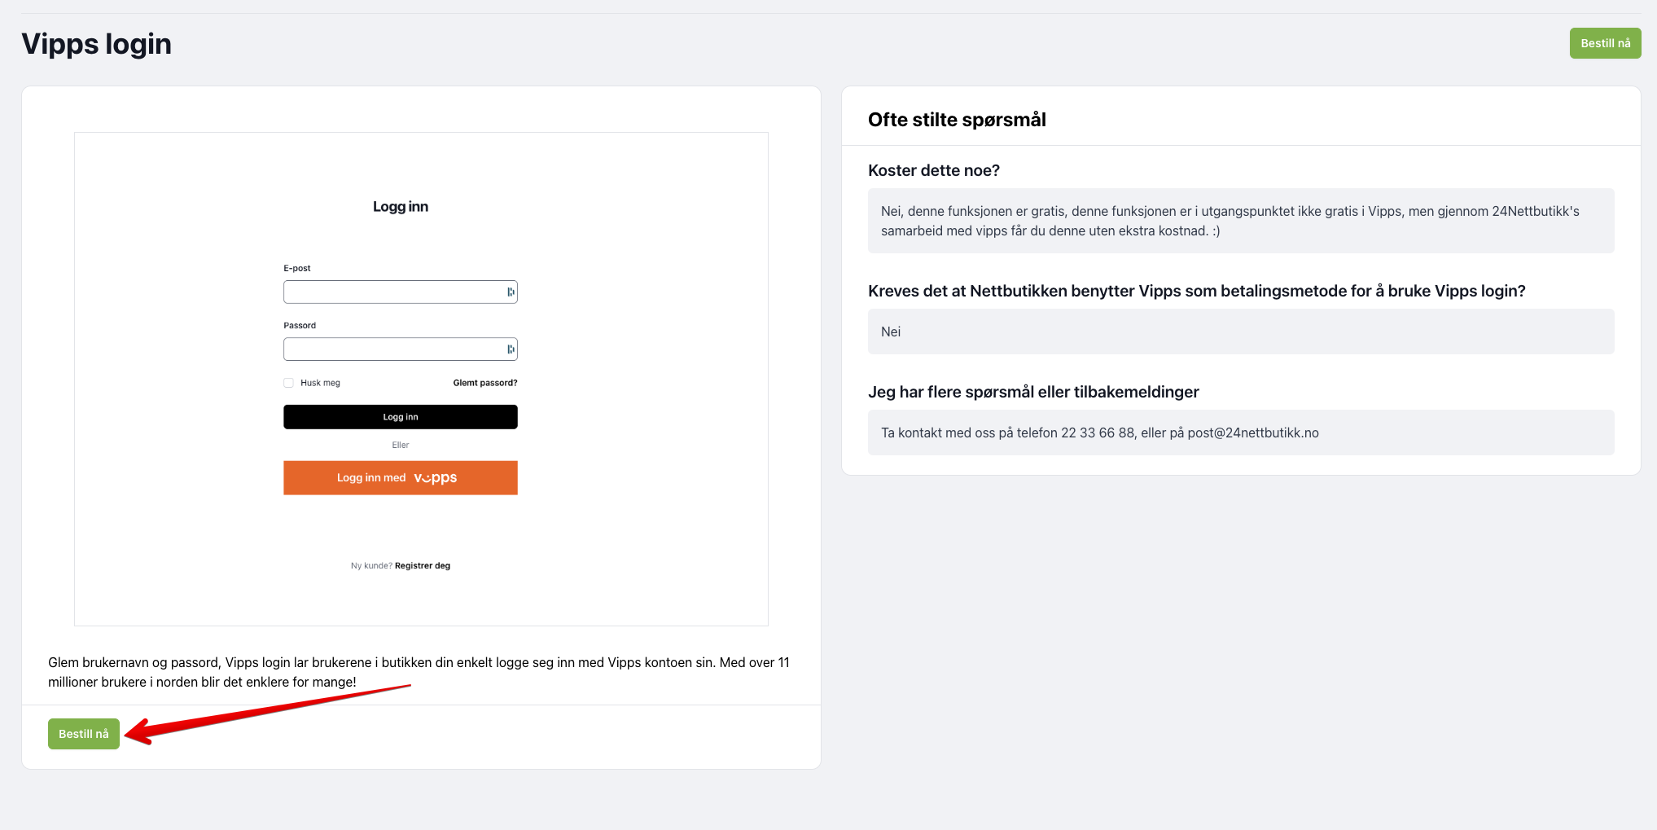
Task: Click the Koster dette noe? question heading
Action: (x=934, y=170)
